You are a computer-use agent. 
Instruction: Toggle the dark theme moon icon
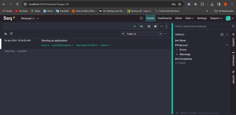(142, 18)
